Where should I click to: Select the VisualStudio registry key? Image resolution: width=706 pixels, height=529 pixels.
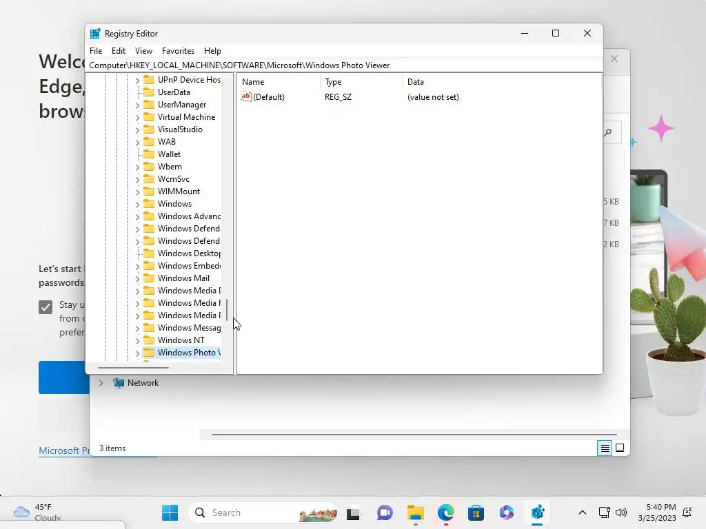pyautogui.click(x=180, y=129)
